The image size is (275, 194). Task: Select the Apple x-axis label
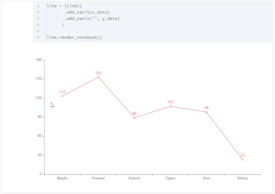62,178
